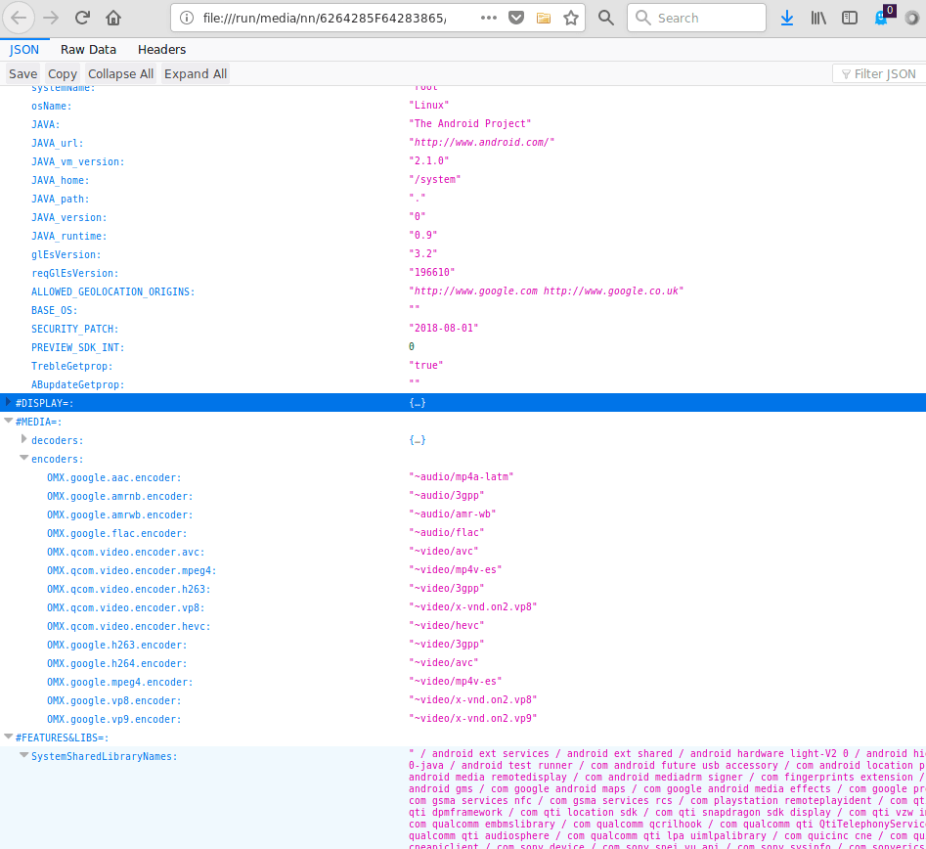Select OMX.google.flac.encoder row

pyautogui.click(x=463, y=533)
